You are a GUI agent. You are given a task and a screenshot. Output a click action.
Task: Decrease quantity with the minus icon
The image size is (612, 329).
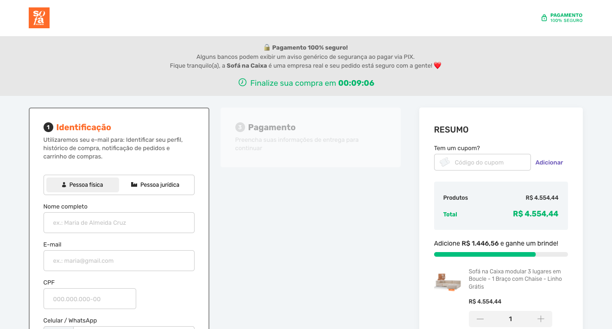[480, 319]
